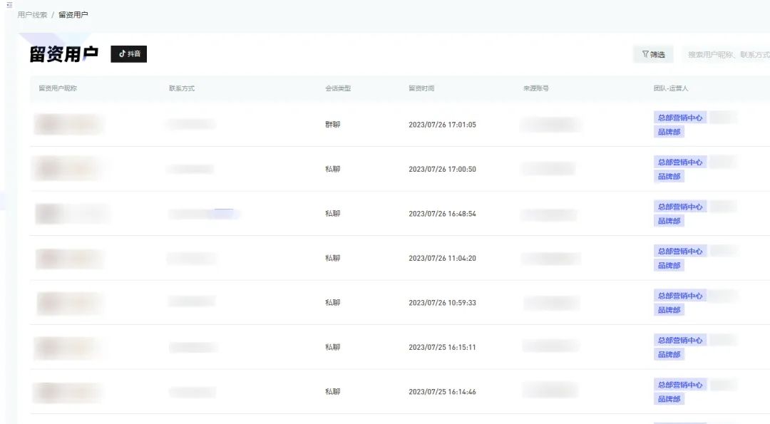
Task: Select 私聊 in the 11:04:20 row
Action: [332, 258]
